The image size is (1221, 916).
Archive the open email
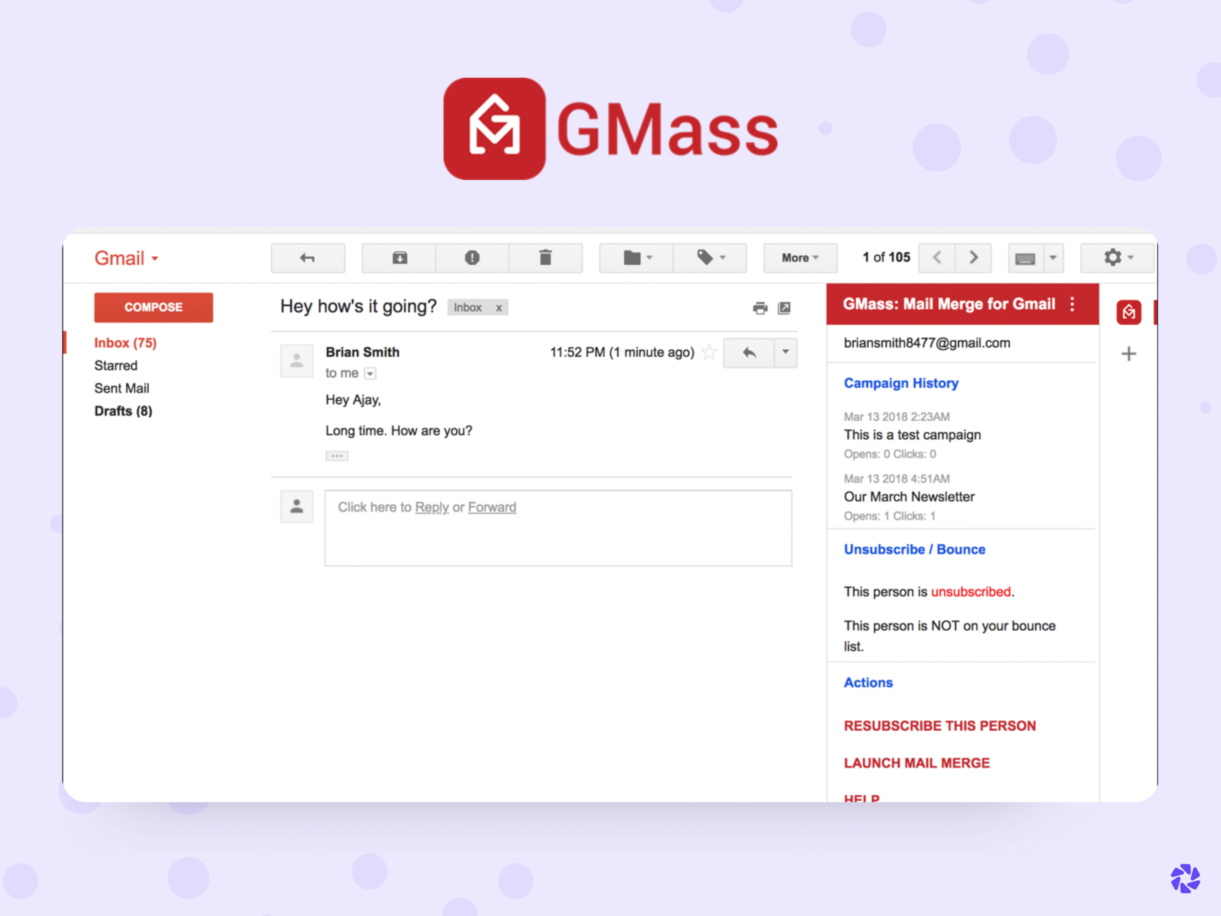(399, 258)
